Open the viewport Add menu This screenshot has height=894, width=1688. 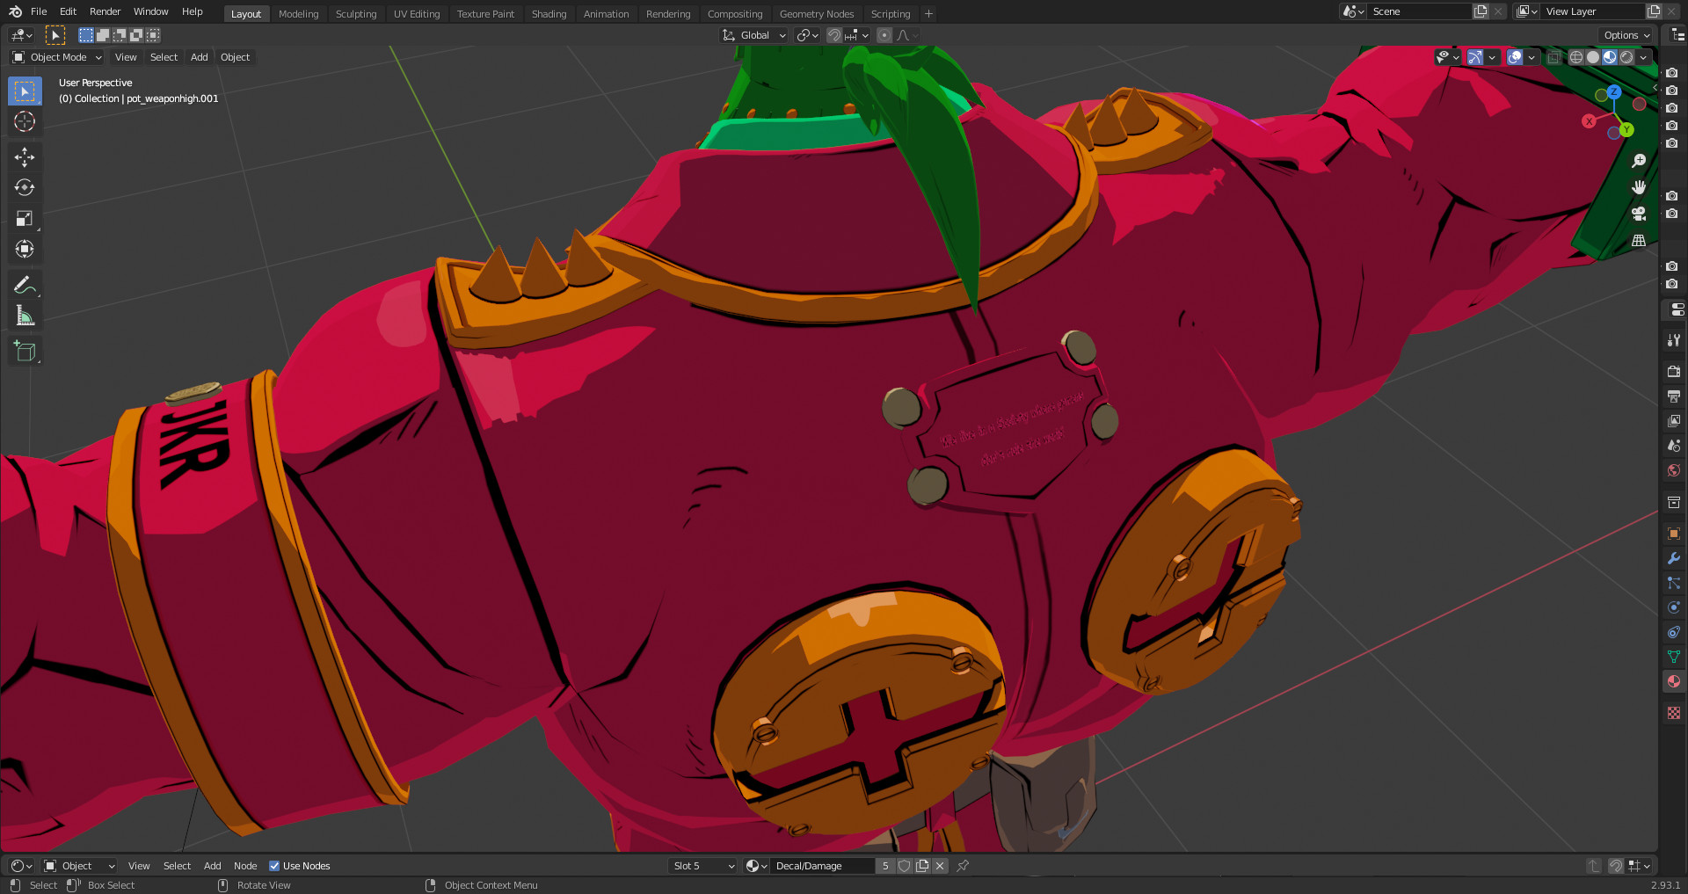[200, 57]
